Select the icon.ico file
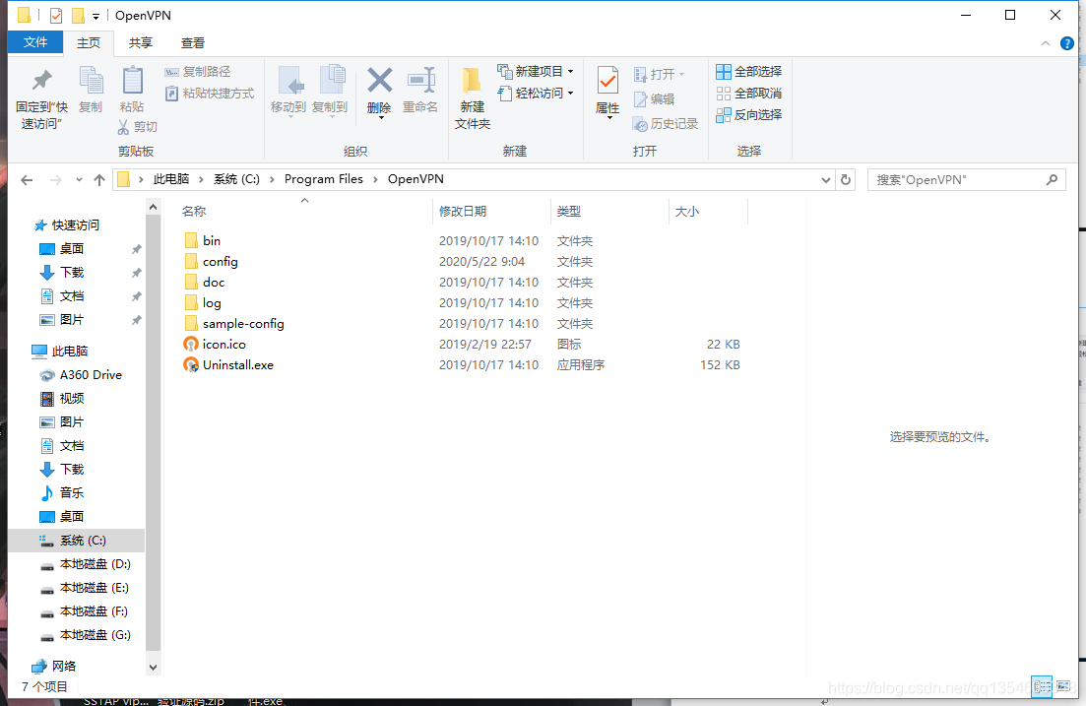Screen dimensions: 1086x706 (215, 345)
